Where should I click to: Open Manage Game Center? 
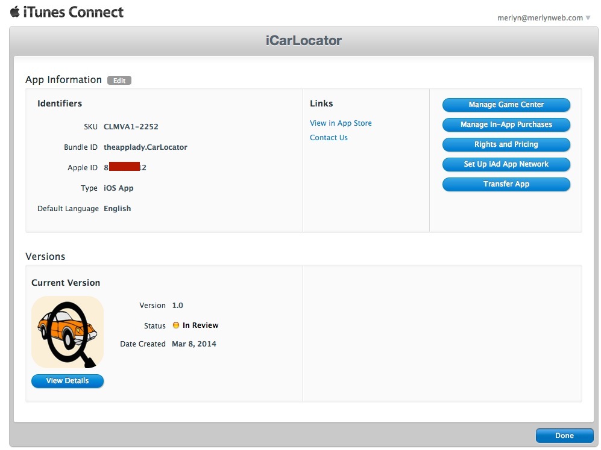506,105
